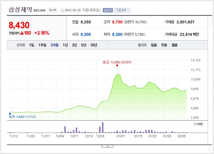Switch chart range to 5년
Viewport: 214px width, 154px height.
84,45
